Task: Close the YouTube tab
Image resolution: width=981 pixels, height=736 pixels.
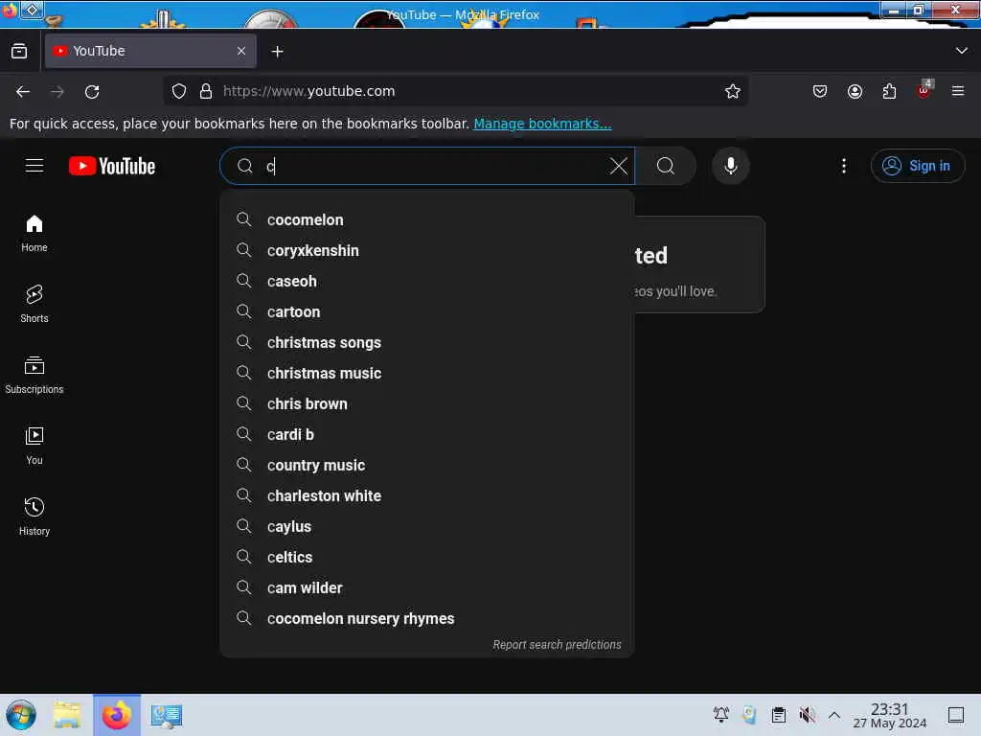Action: click(x=241, y=51)
